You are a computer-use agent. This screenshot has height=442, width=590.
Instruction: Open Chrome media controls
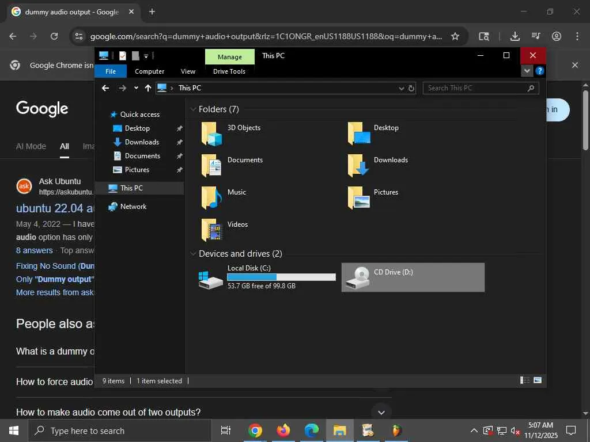pyautogui.click(x=536, y=36)
